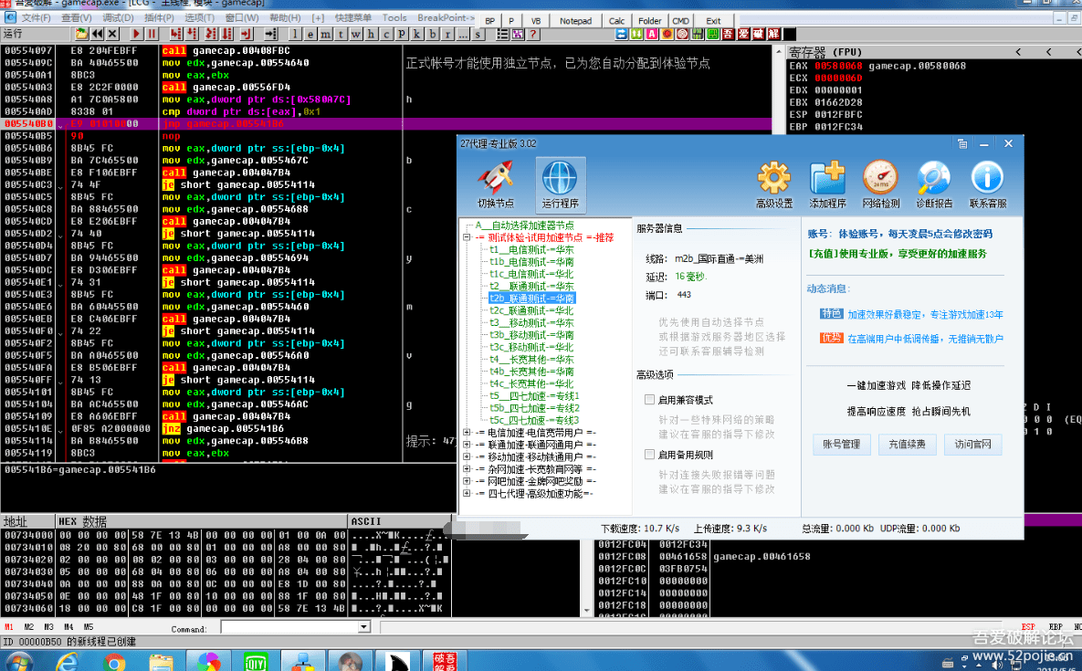
Task: Expand the 网吧加速-金牌网吧奖励 group
Action: click(x=467, y=481)
